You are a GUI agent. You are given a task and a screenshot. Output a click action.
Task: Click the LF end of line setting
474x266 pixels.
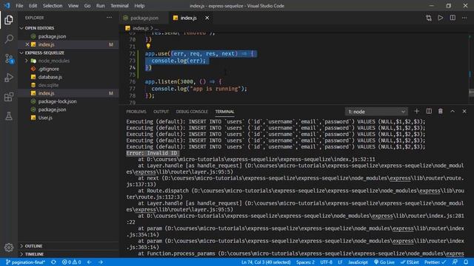tap(340, 262)
